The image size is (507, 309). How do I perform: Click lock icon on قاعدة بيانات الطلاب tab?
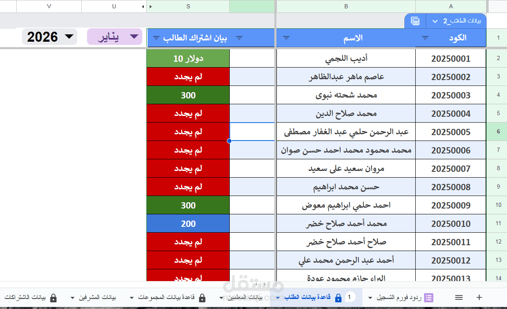coord(338,298)
